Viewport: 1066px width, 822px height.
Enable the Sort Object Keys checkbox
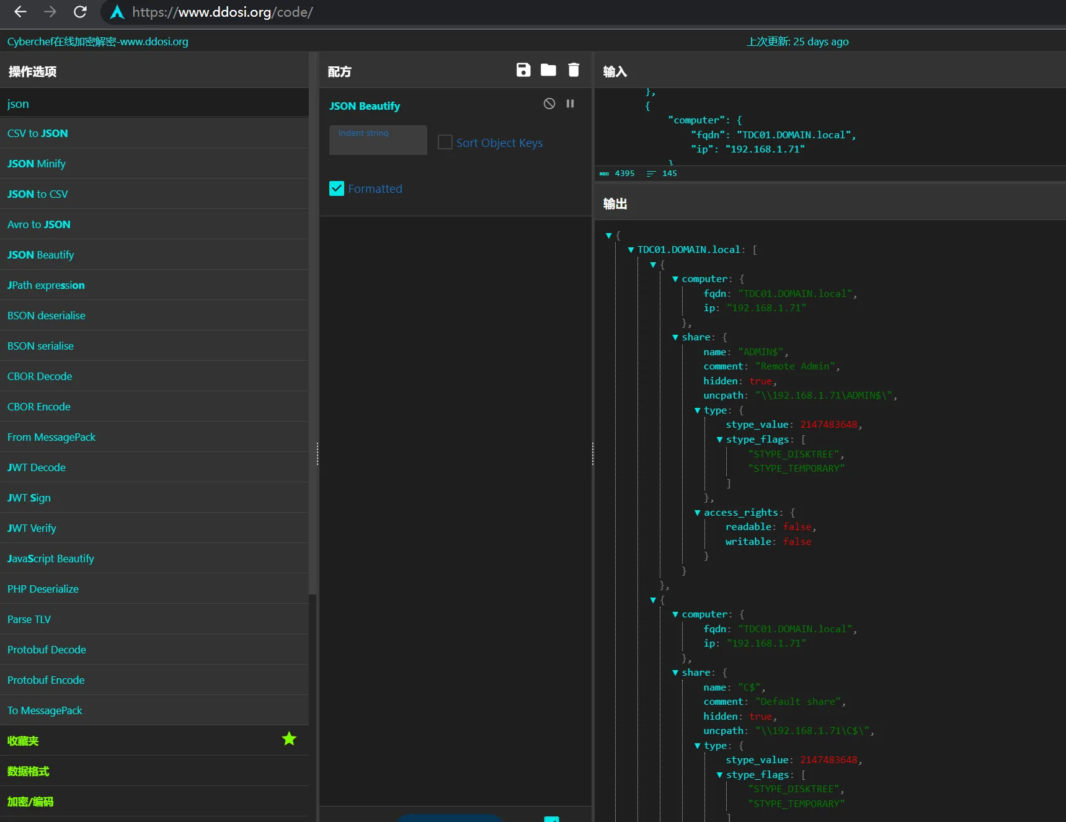click(445, 143)
